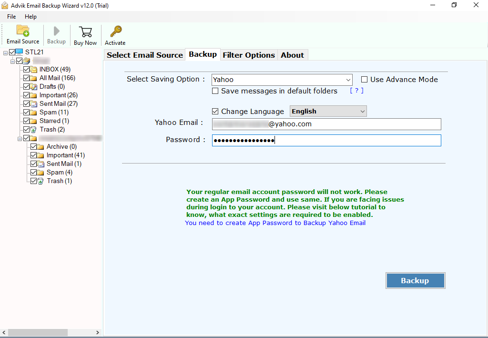Collapse the second blurred folder tree node
Viewport: 488px width, 338px height.
(20, 139)
